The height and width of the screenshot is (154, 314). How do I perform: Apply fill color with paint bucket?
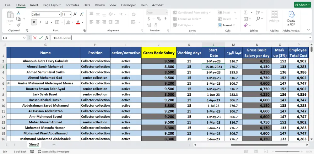click(x=68, y=22)
